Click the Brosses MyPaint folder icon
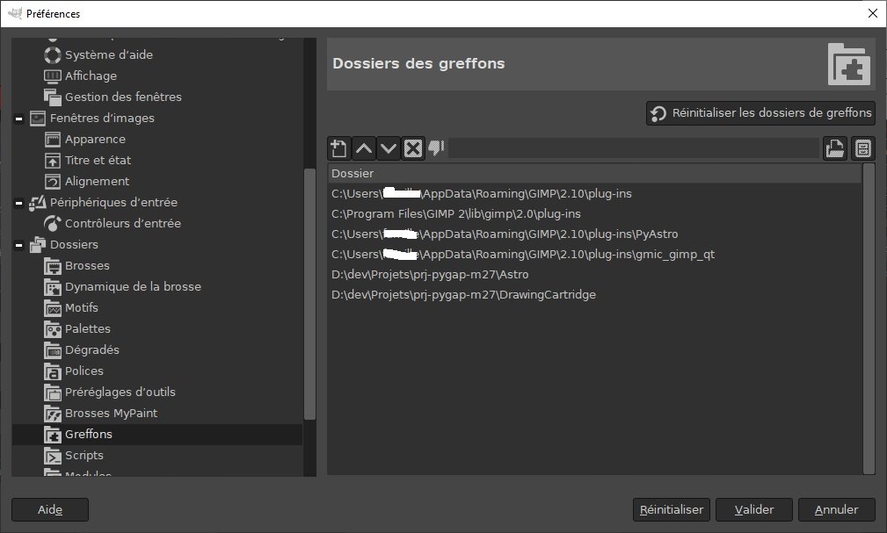Screen dimensions: 887x533 pyautogui.click(x=53, y=414)
